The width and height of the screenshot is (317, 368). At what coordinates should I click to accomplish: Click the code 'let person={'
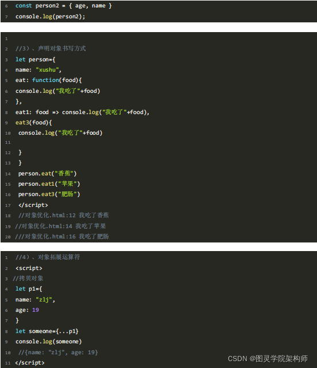(35, 60)
